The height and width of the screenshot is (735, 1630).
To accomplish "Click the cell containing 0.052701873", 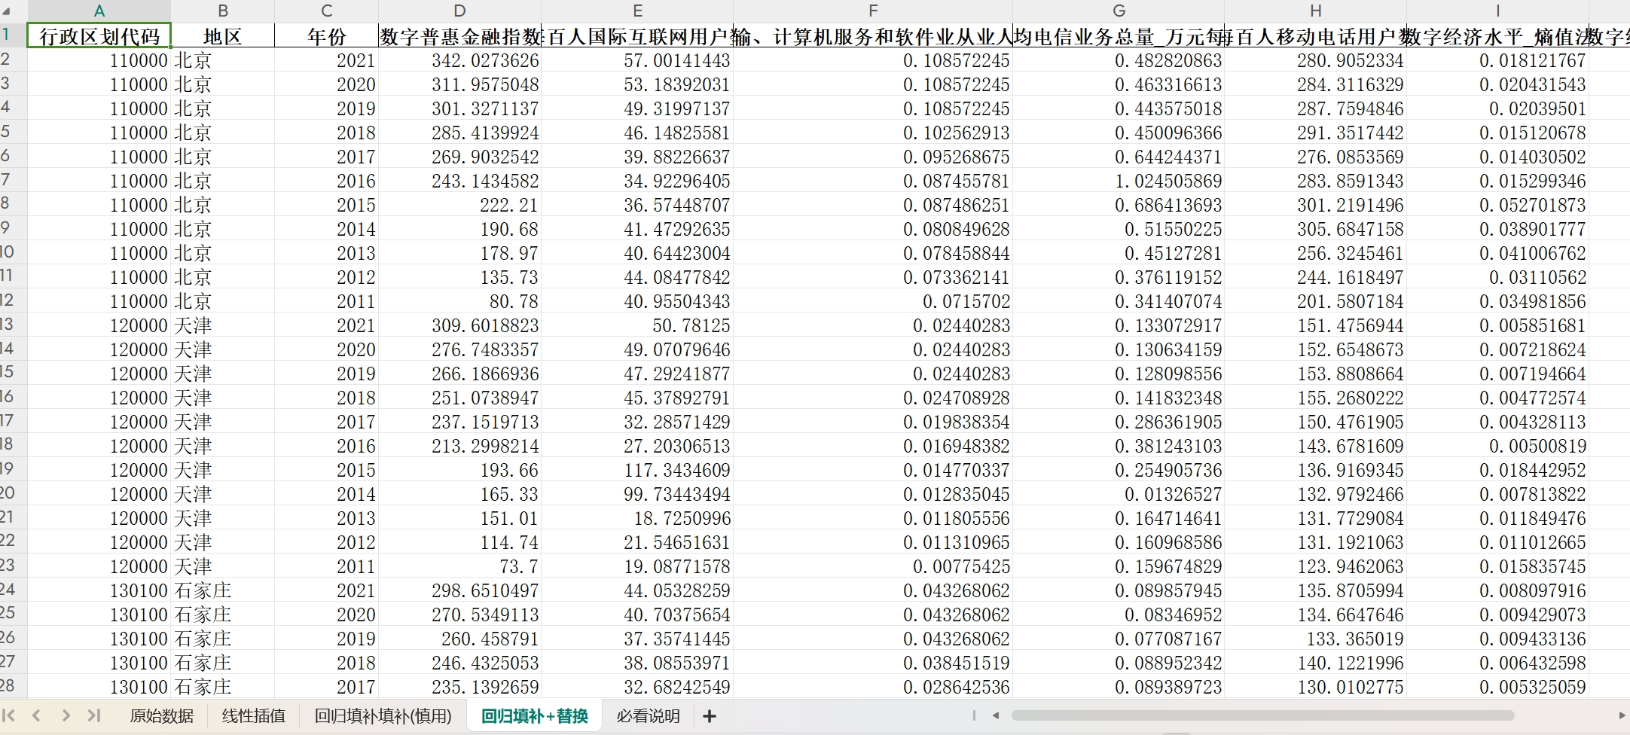I will tap(1497, 205).
